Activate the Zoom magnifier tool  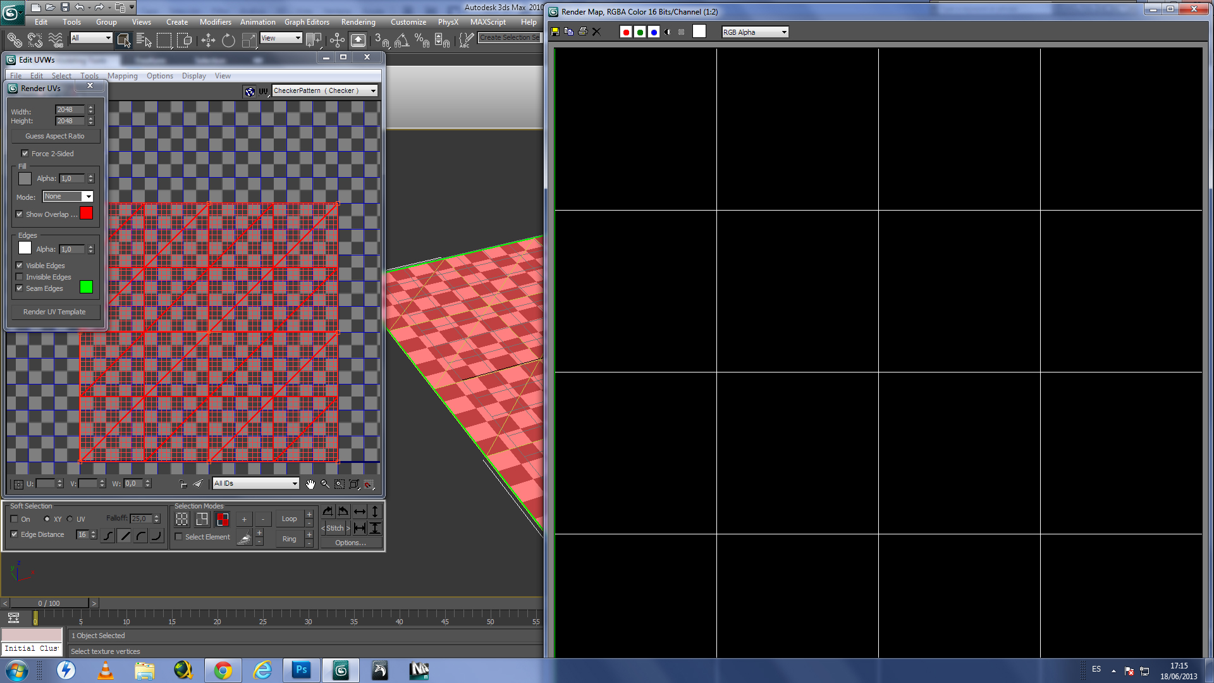pyautogui.click(x=325, y=484)
